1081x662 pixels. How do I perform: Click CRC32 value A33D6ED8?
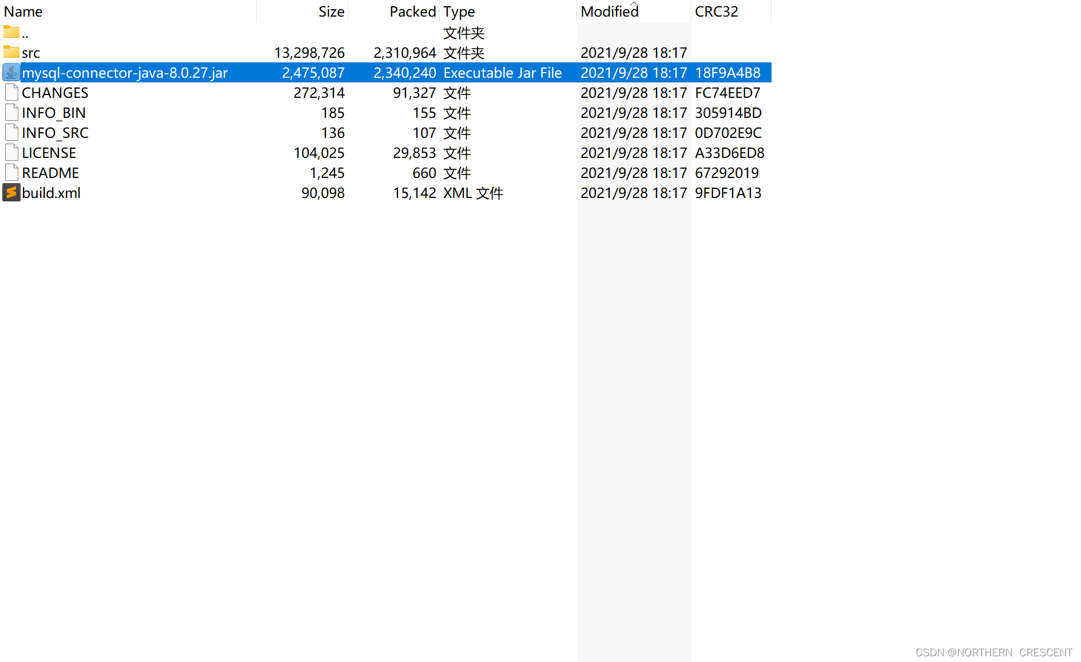coord(730,153)
